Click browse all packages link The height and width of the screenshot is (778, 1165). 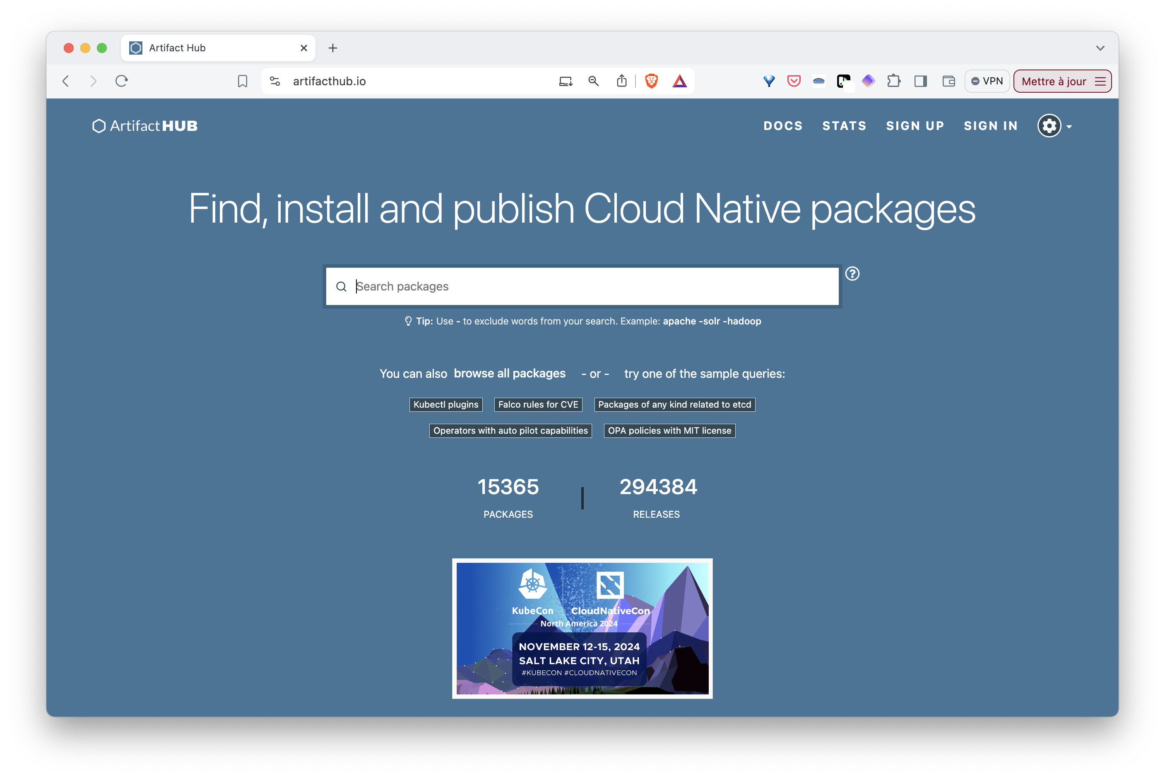tap(509, 374)
